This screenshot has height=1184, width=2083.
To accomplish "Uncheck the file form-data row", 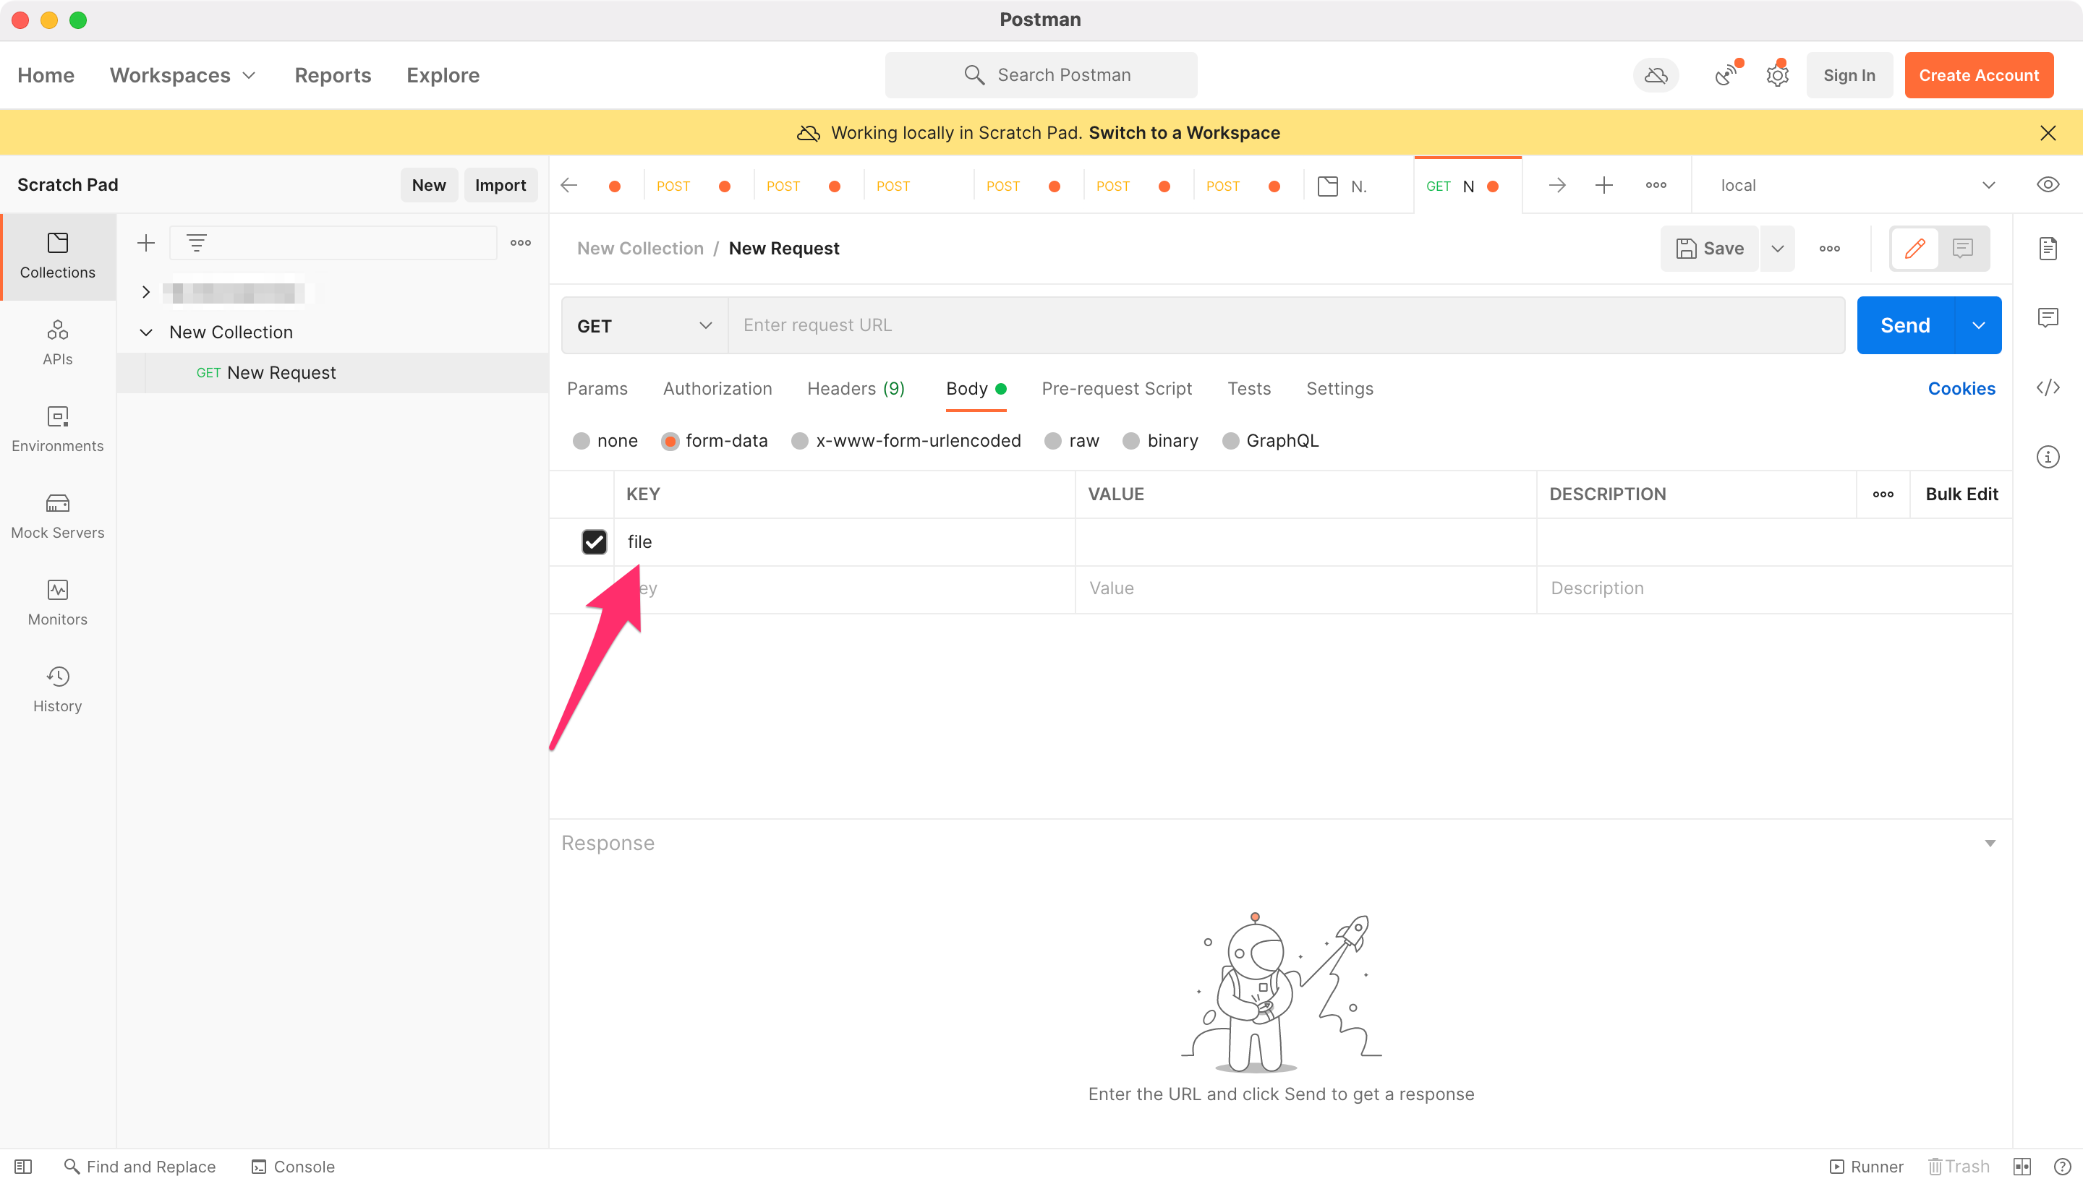I will tap(595, 541).
